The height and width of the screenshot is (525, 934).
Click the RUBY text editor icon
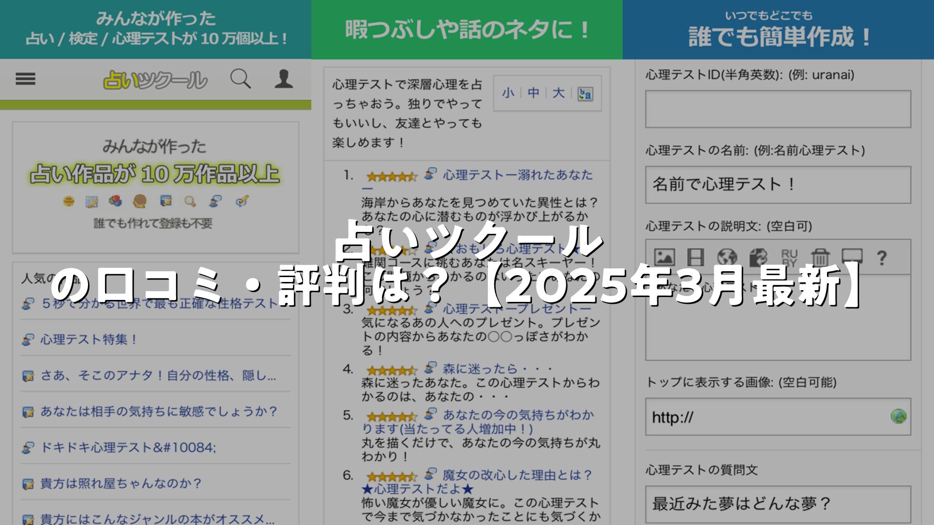(789, 257)
